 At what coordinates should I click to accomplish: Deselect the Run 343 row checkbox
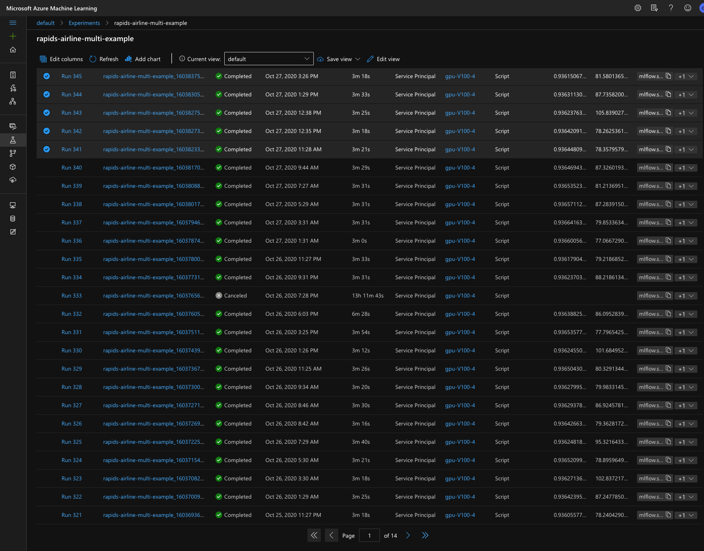click(47, 113)
